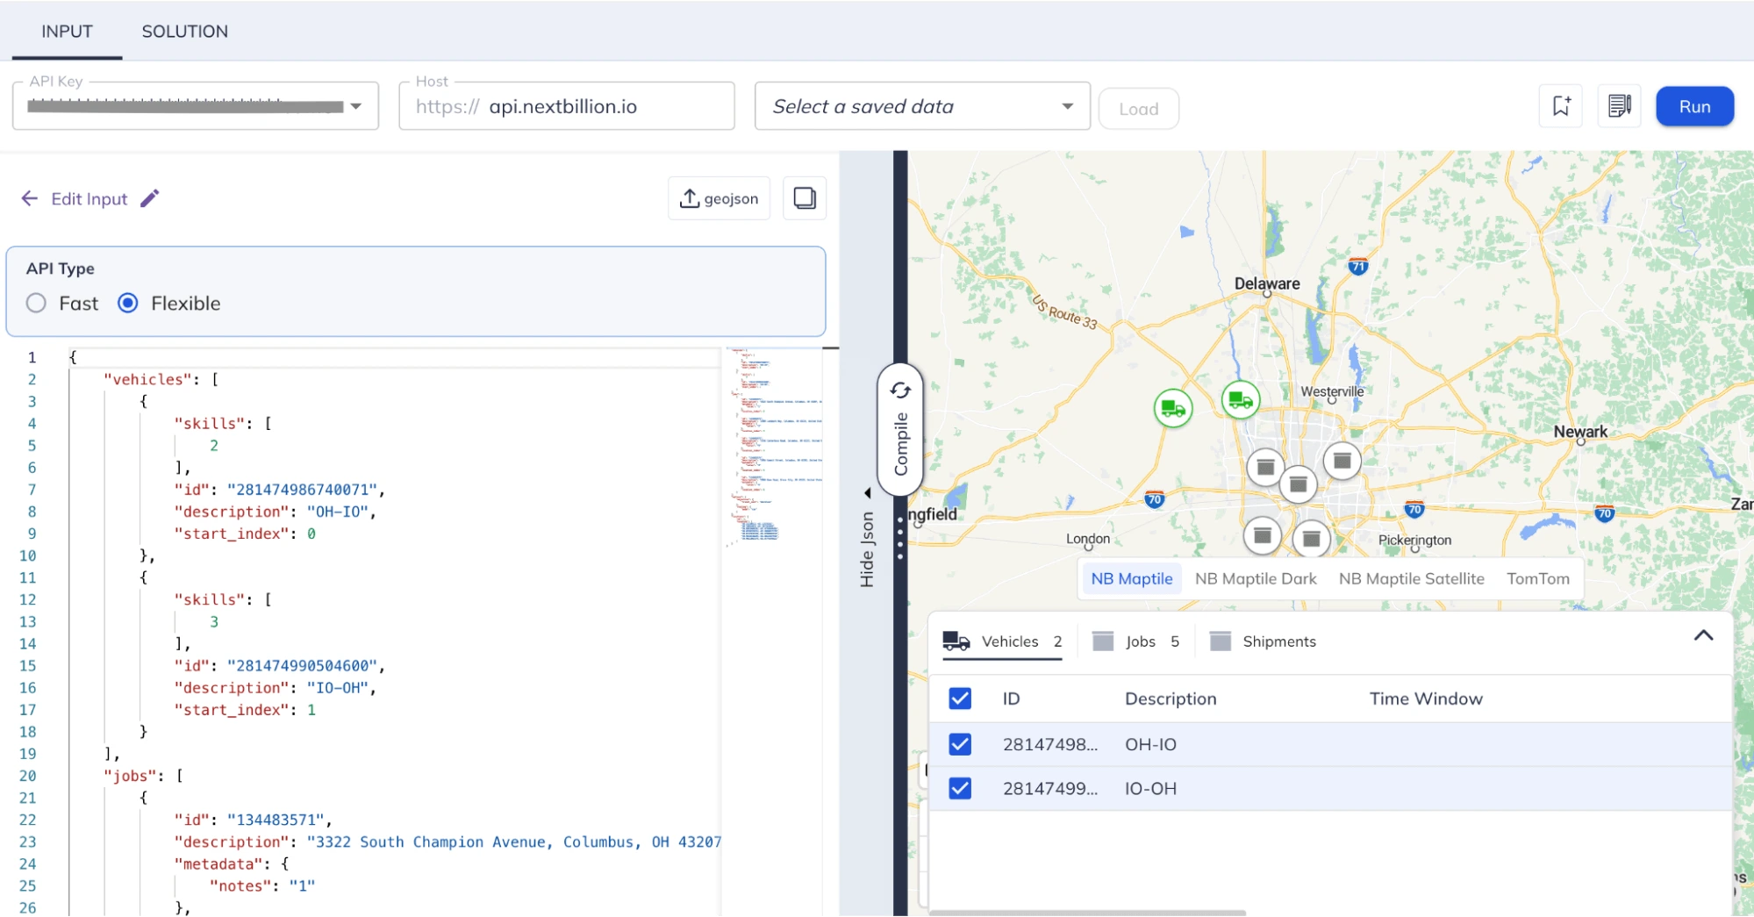
Task: Copy JSON with the copy icon
Action: coord(805,198)
